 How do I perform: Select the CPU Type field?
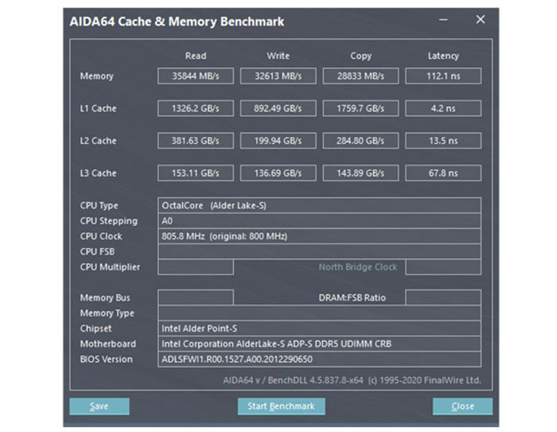tap(319, 206)
